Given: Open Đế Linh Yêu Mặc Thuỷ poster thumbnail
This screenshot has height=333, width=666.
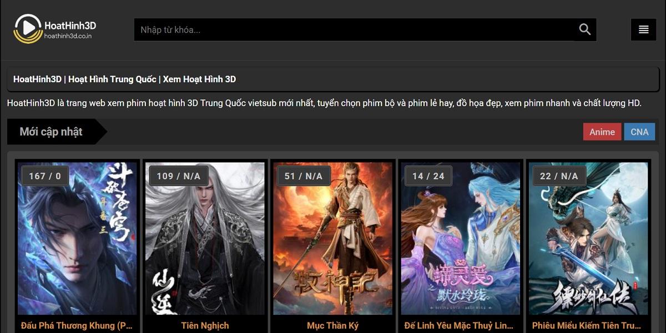Looking at the screenshot, I should pyautogui.click(x=461, y=239).
